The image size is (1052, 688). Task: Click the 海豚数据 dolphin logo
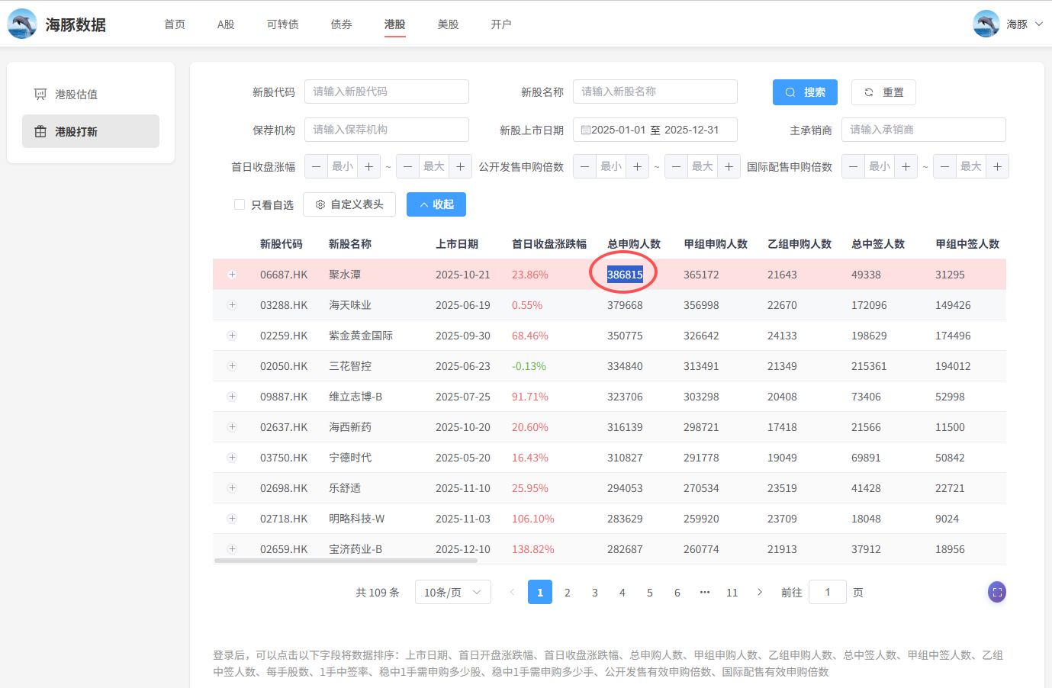click(22, 24)
